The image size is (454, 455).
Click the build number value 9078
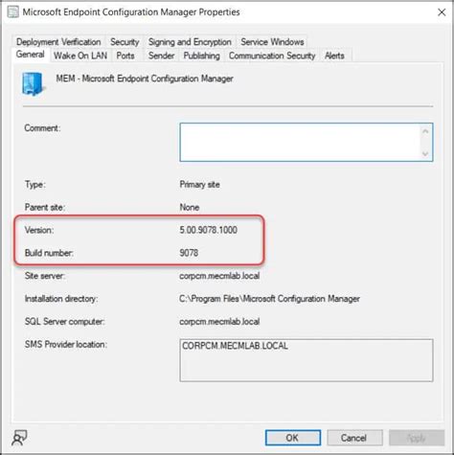tap(189, 253)
